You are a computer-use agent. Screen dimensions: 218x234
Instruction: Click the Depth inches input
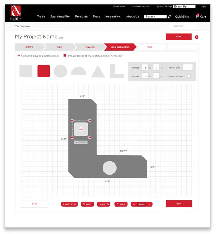pyautogui.click(x=156, y=76)
